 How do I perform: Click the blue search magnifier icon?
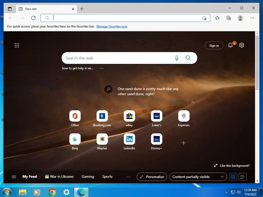click(x=188, y=58)
